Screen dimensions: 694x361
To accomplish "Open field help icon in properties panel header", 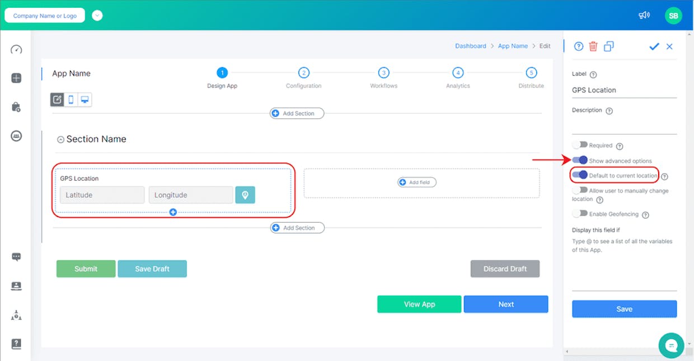I will pyautogui.click(x=579, y=46).
